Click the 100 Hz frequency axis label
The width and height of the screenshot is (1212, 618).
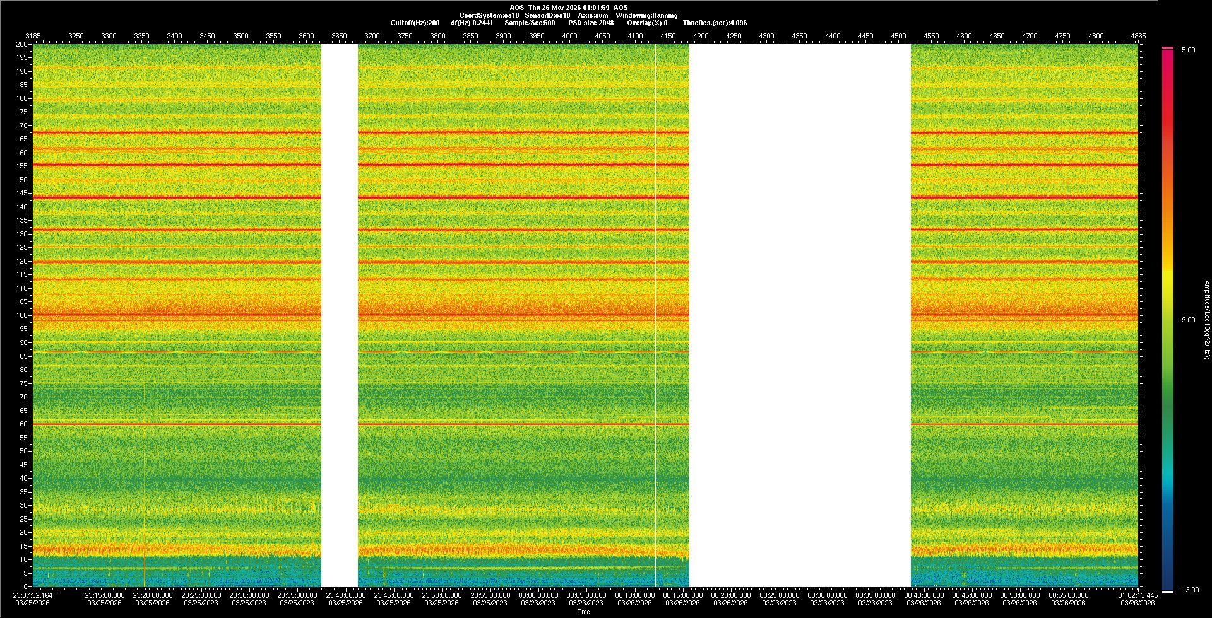[x=22, y=315]
